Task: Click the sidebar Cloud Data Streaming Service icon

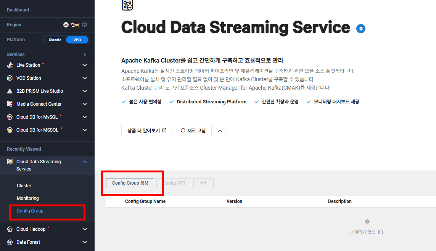Action: coord(10,161)
